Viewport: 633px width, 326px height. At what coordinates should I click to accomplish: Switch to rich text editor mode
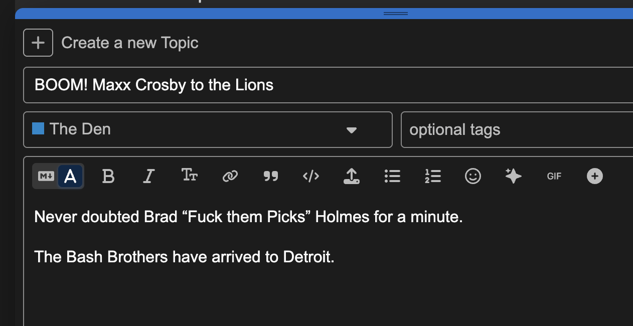(x=71, y=176)
